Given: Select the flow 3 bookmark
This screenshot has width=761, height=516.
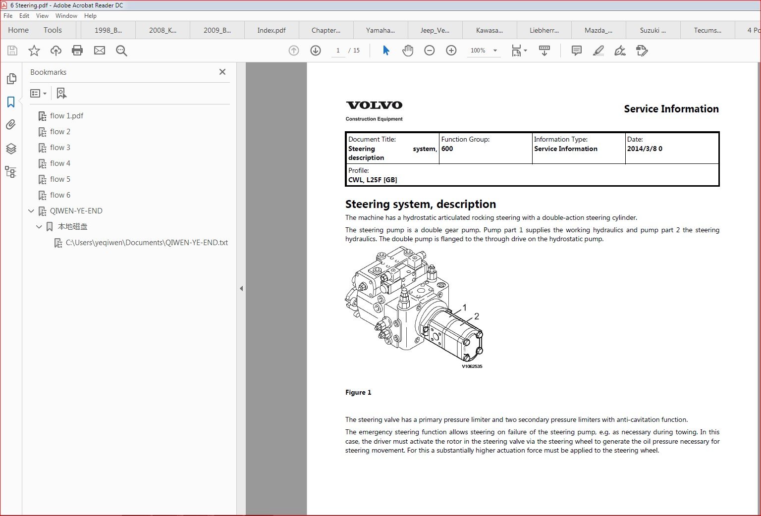Looking at the screenshot, I should point(60,148).
